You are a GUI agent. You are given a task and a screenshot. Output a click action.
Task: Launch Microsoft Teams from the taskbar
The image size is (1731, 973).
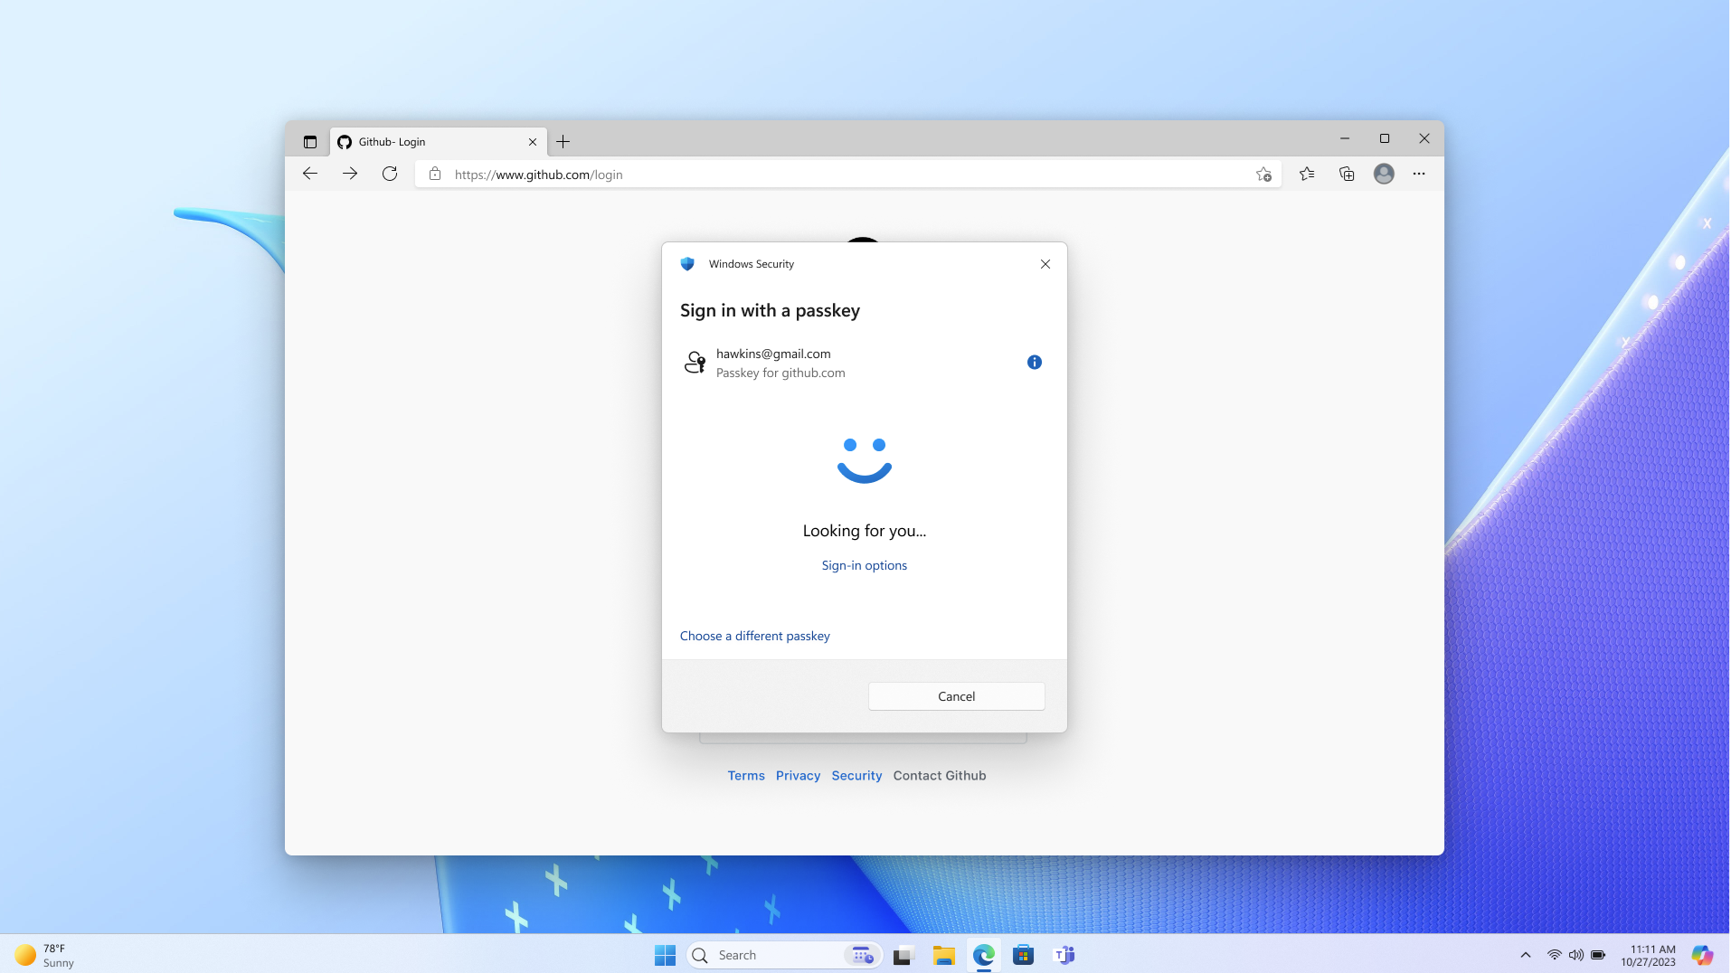click(x=1064, y=954)
